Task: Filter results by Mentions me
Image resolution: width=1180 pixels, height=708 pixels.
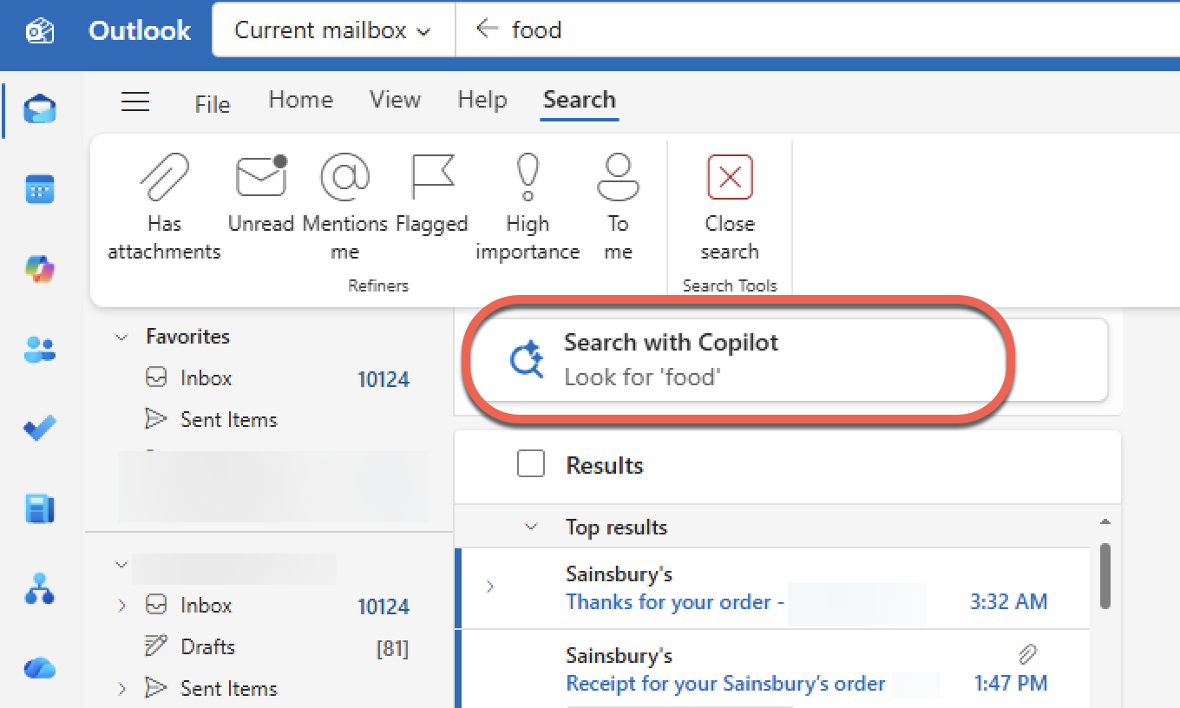Action: pos(344,206)
